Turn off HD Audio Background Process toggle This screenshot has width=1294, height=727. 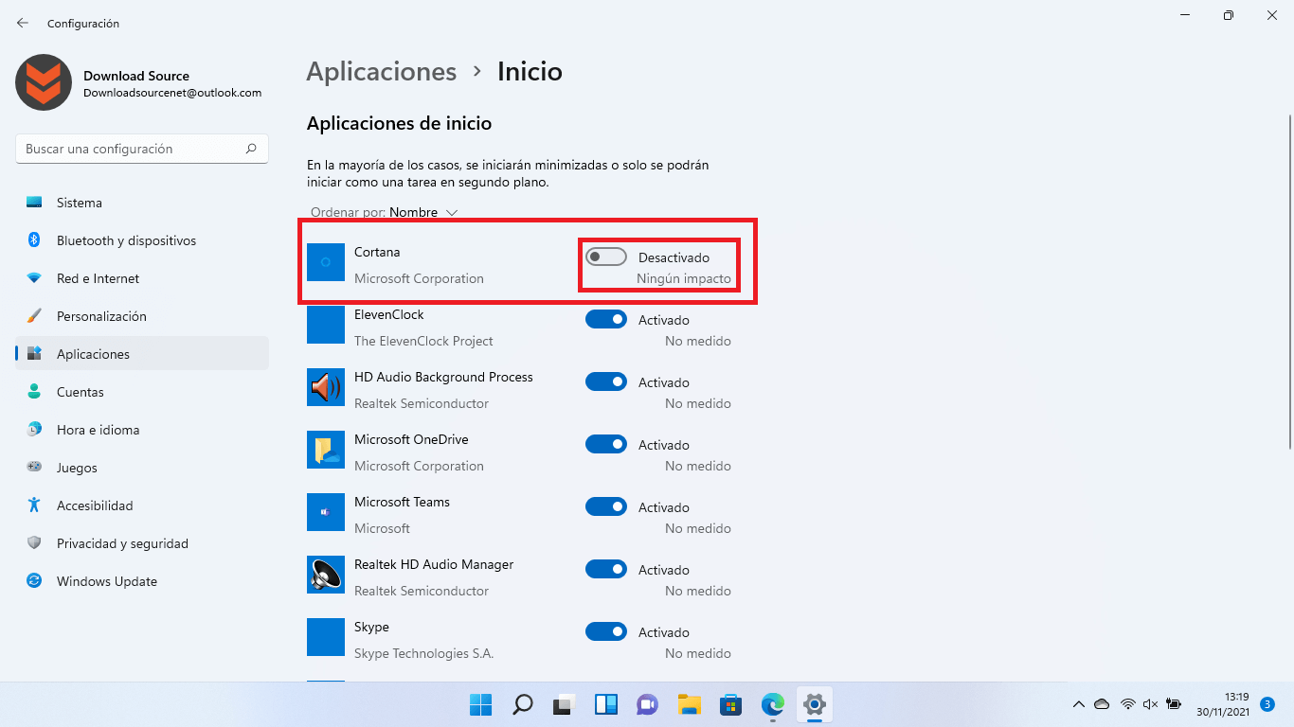[x=606, y=381]
